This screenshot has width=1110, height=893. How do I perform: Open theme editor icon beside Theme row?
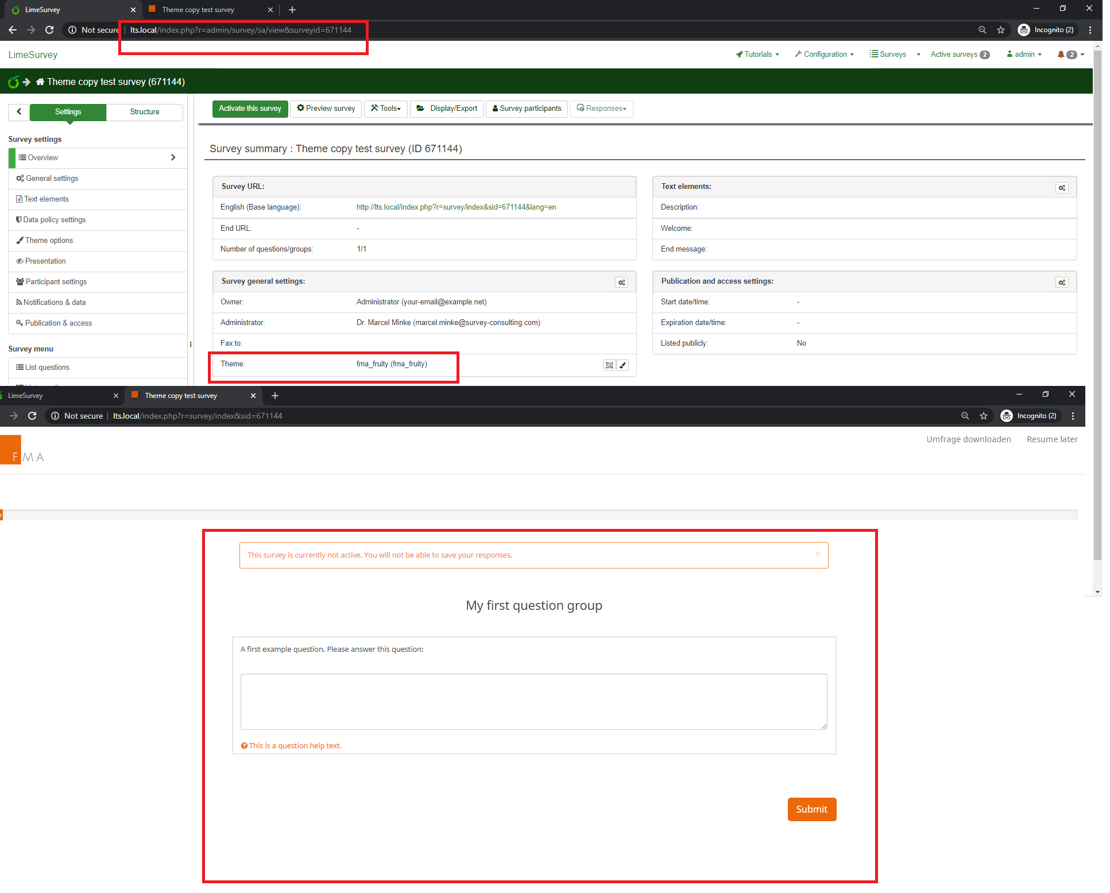(x=609, y=365)
